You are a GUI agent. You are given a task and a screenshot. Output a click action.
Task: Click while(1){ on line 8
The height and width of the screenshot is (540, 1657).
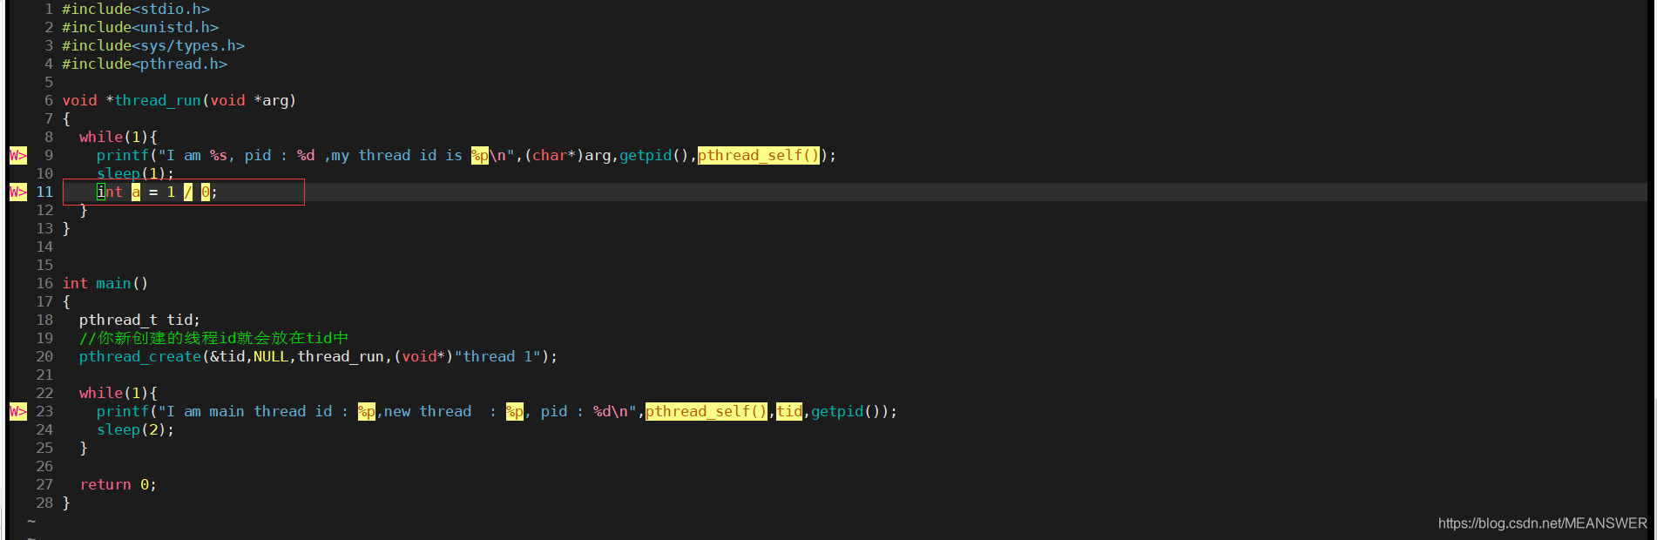[118, 137]
